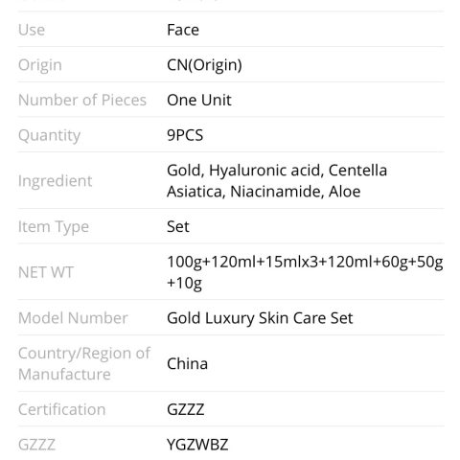460x460 pixels.
Task: Select the '9PCS' quantity value
Action: tap(185, 135)
